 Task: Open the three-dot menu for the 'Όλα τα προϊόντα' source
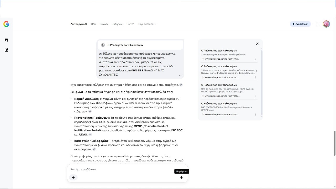click(x=255, y=96)
